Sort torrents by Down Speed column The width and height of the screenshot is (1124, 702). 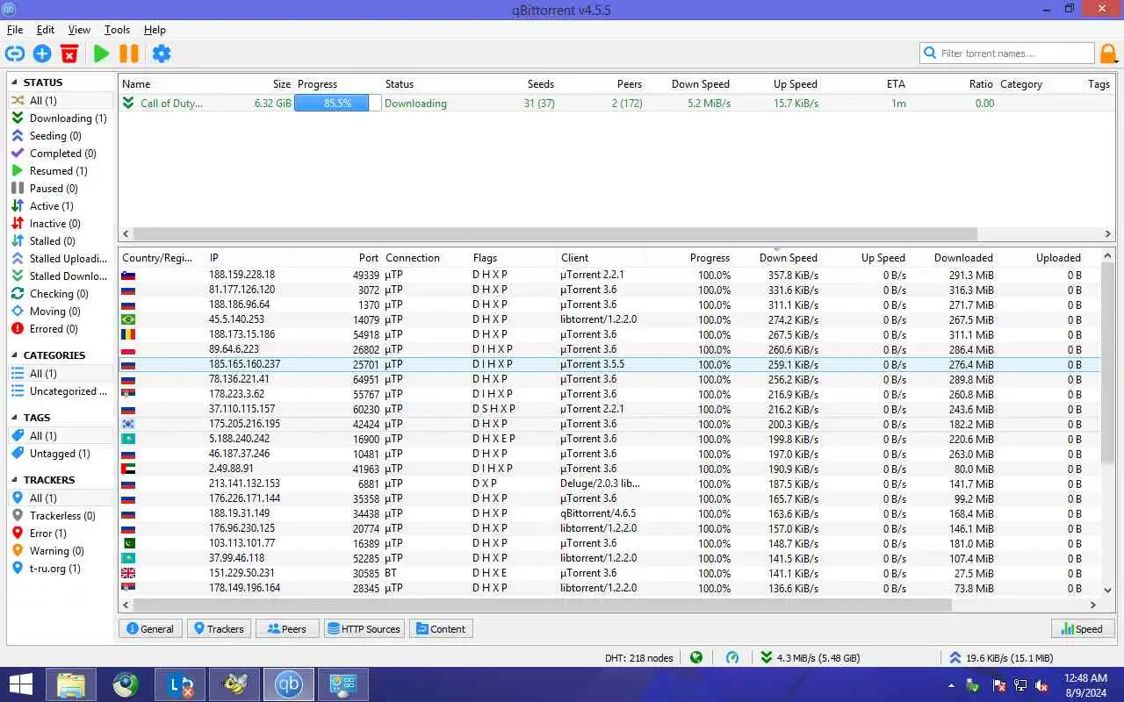[700, 84]
